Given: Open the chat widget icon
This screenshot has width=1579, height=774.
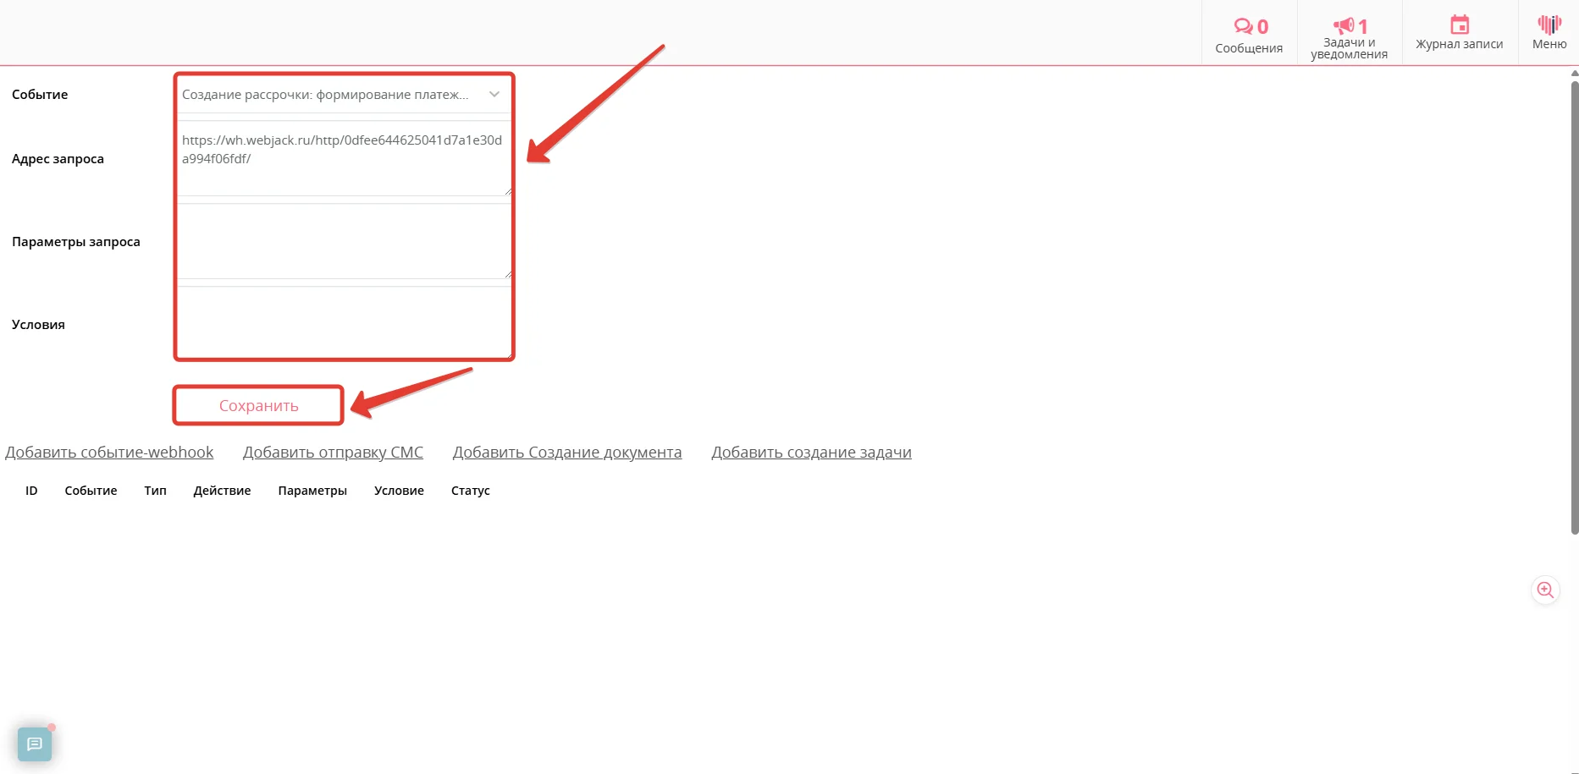Looking at the screenshot, I should (x=35, y=744).
